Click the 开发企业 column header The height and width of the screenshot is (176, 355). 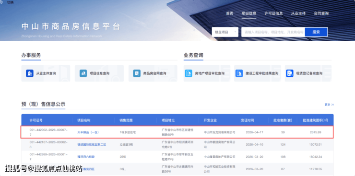(210, 120)
